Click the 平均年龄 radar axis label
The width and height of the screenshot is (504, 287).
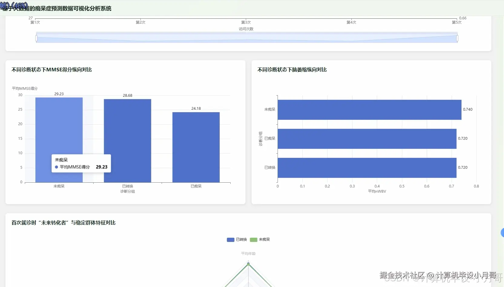pos(248,254)
